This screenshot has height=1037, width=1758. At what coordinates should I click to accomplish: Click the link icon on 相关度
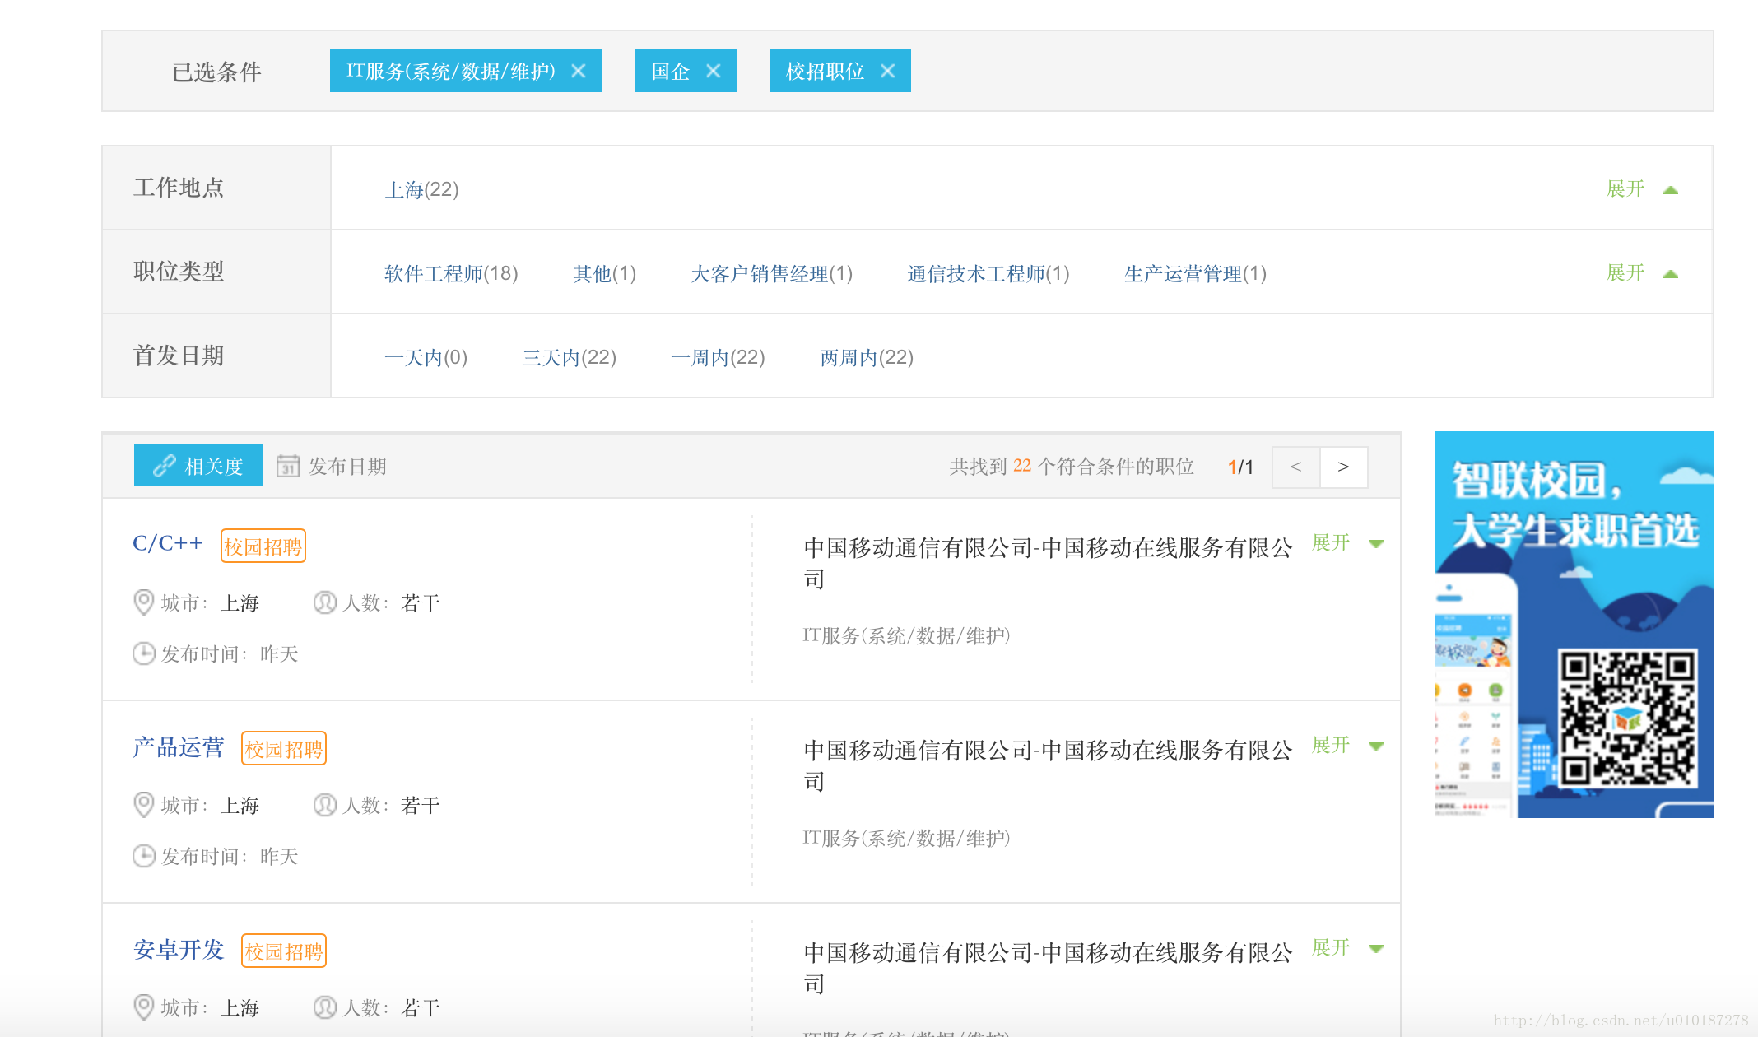tap(165, 466)
